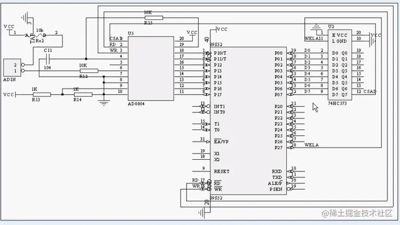Click the X2 crystal pin label
Image resolution: width=400 pixels, height=225 pixels.
[x=217, y=160]
